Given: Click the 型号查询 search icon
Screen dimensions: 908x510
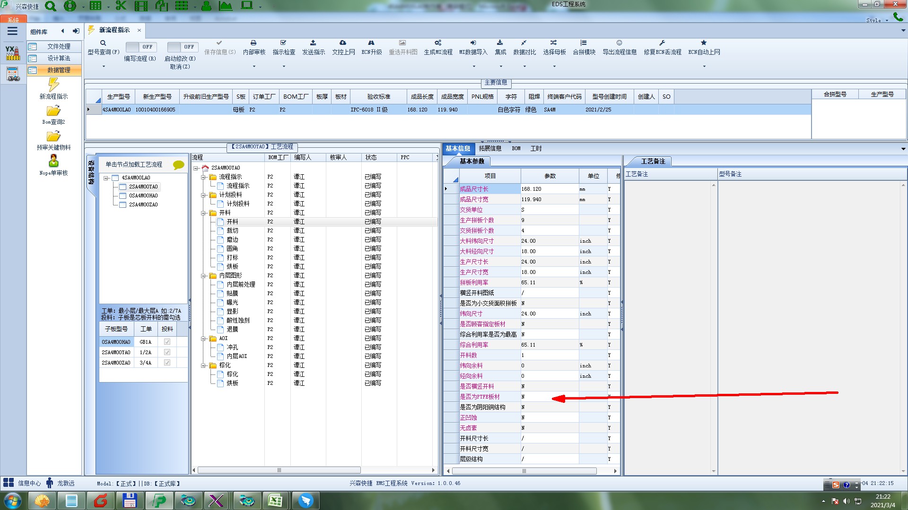Looking at the screenshot, I should pos(103,43).
